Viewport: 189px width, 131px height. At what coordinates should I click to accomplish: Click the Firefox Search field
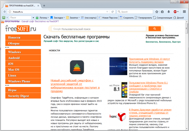tap(135, 12)
